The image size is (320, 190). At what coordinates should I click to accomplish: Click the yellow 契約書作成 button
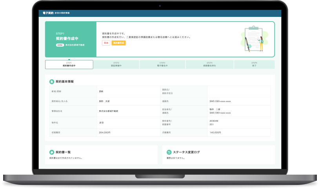click(x=118, y=43)
